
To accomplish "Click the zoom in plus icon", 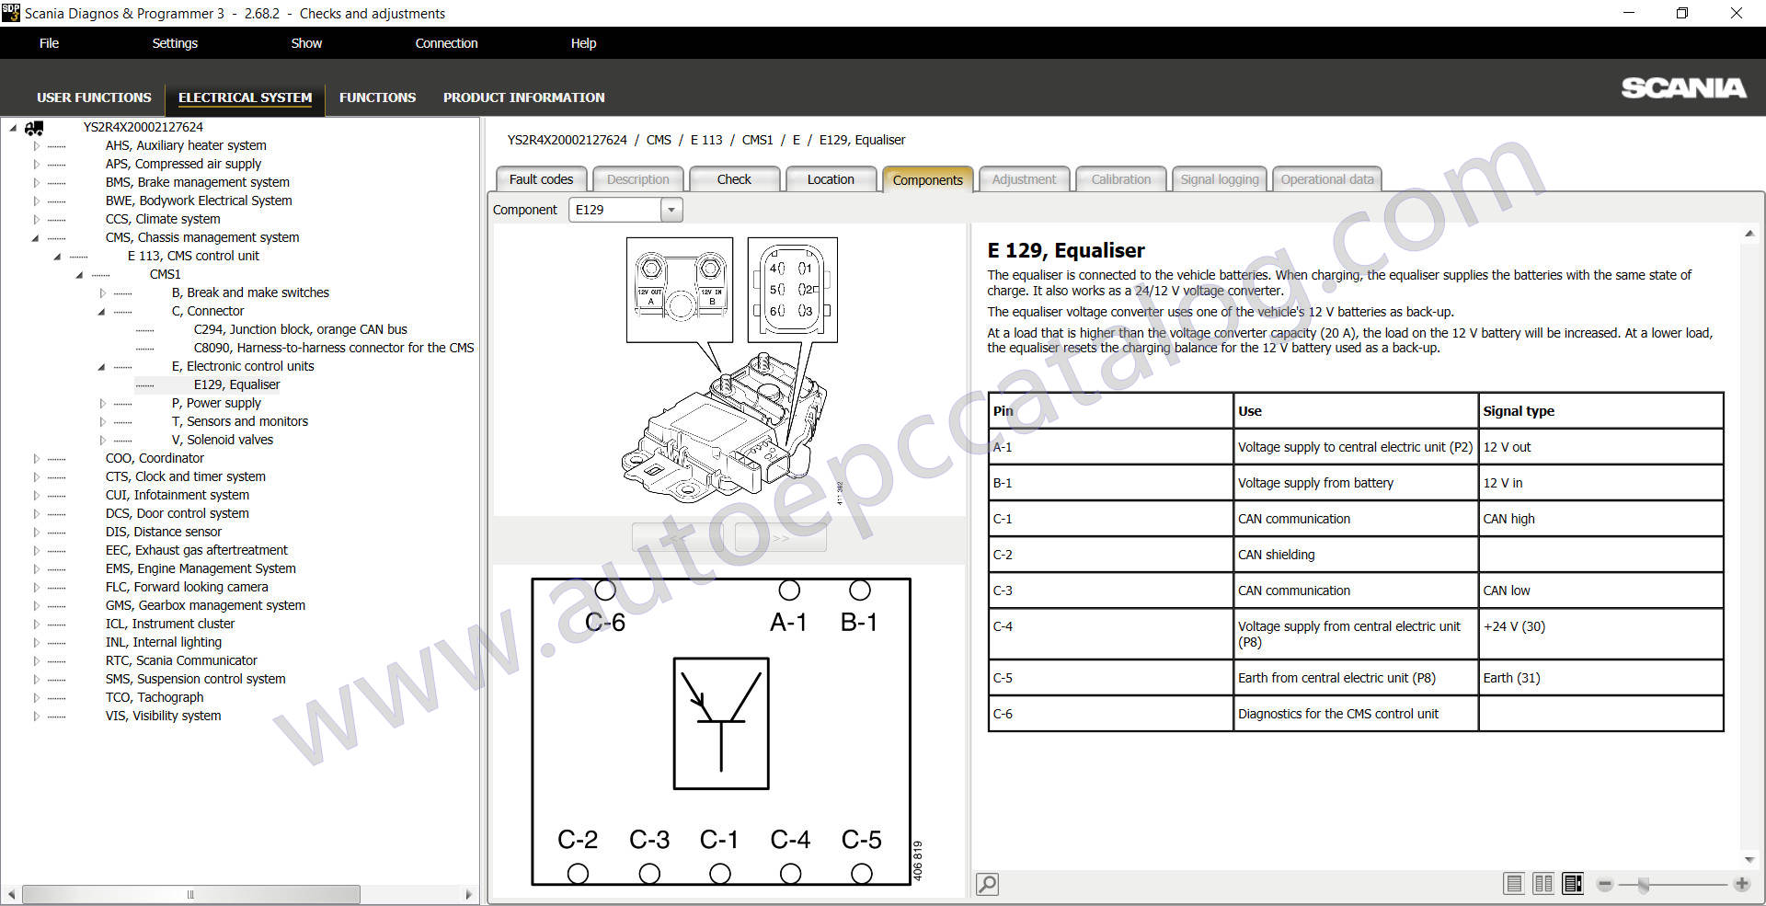I will coord(1741,885).
